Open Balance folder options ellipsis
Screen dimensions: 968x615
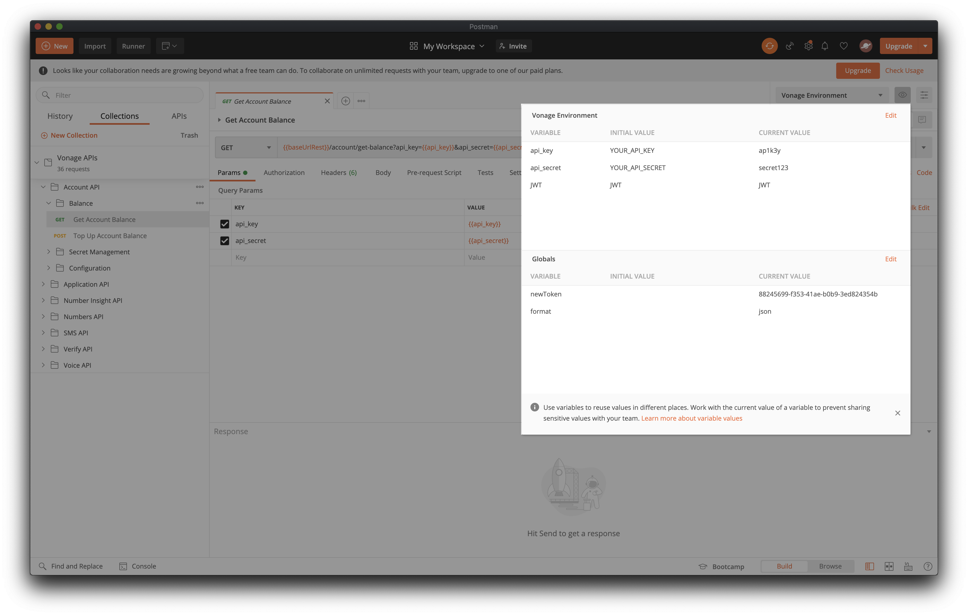[200, 203]
